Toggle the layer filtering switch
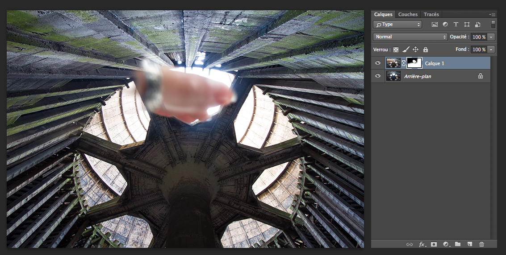 tap(493, 25)
